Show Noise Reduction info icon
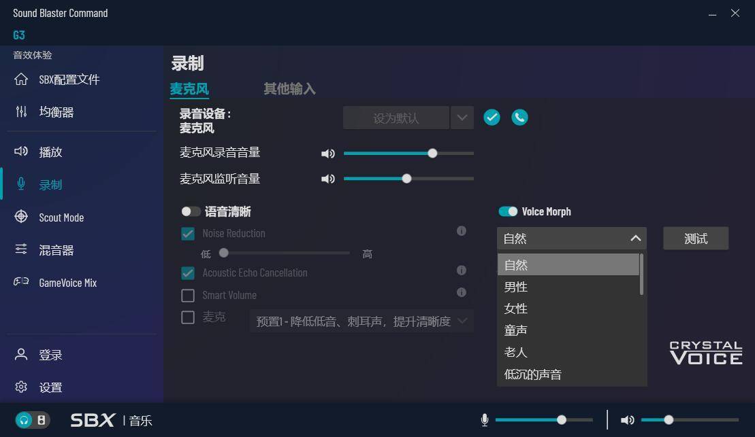The image size is (755, 437). coord(462,231)
